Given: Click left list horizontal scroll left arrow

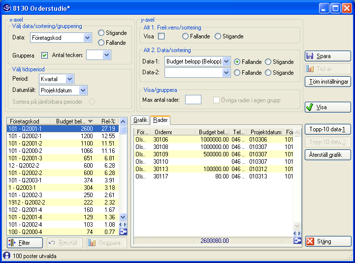Looking at the screenshot, I should pyautogui.click(x=121, y=225).
